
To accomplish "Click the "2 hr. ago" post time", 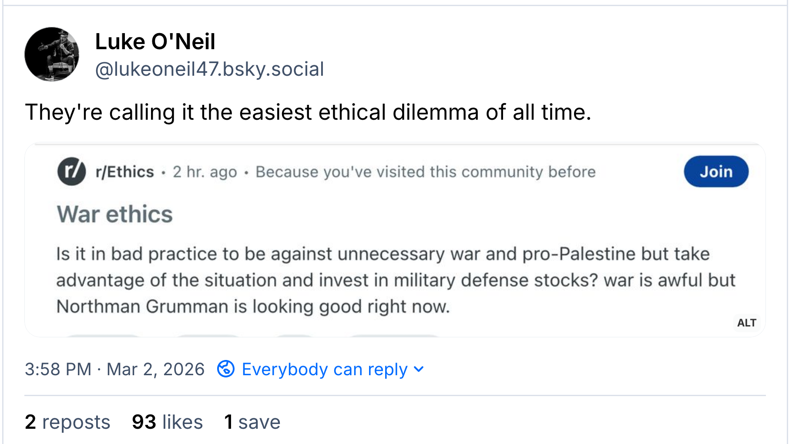I will tap(205, 172).
